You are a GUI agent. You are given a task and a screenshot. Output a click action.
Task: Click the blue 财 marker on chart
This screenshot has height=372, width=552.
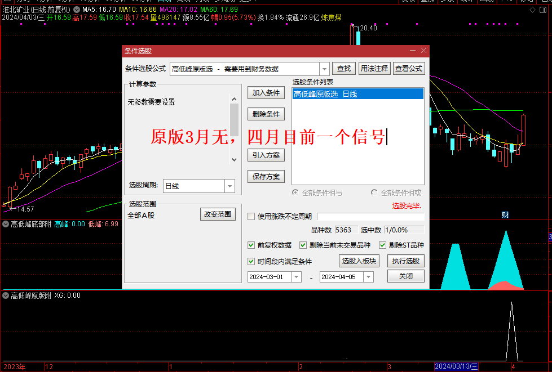pos(505,214)
